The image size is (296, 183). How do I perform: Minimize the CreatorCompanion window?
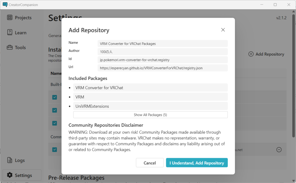pos(262,5)
